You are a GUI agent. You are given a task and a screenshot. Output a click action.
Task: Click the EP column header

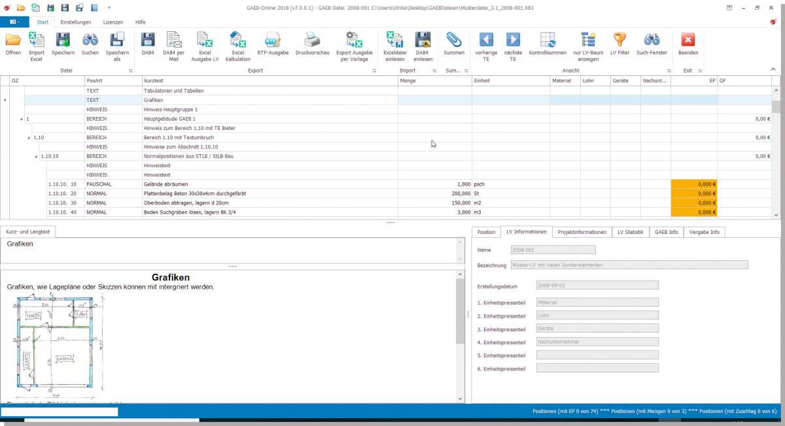694,81
